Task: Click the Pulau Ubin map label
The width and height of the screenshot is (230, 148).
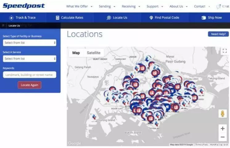Action: [192, 79]
